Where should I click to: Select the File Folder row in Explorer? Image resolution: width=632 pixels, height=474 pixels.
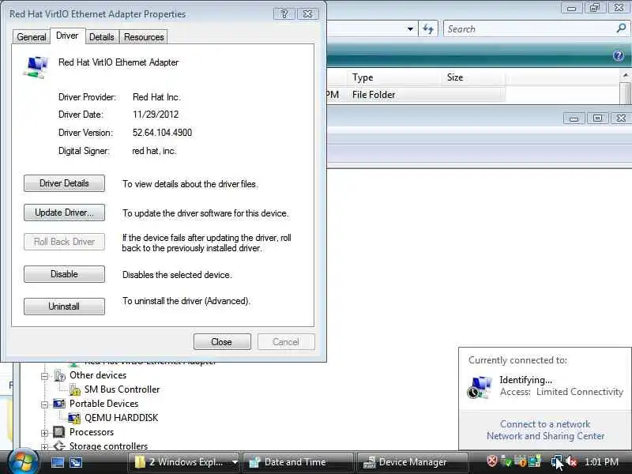click(416, 95)
